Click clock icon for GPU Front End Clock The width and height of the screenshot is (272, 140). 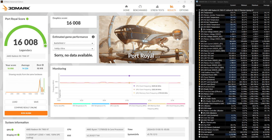pyautogui.click(x=199, y=86)
